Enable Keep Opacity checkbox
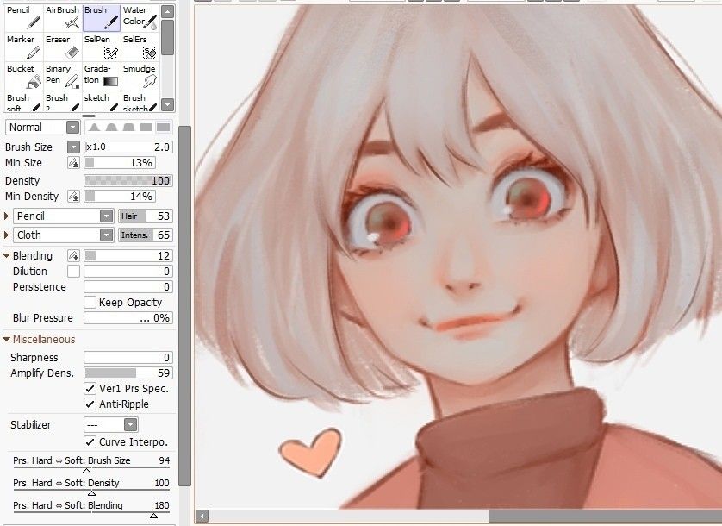Viewport: 722px width, 526px height. [x=90, y=303]
